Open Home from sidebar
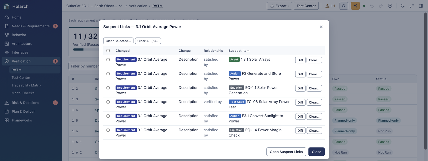The height and width of the screenshot is (161, 428). 17,17
